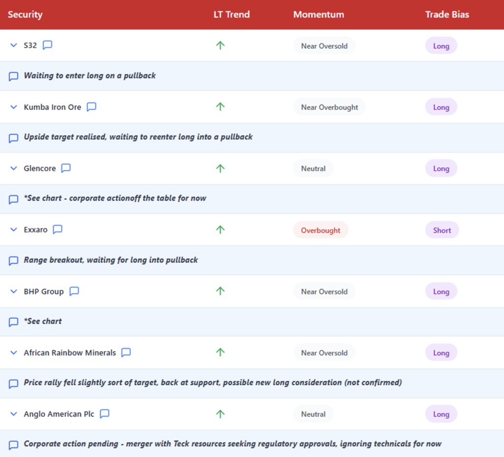Click the comment icon beside Kumba Iron Ore

tap(92, 107)
